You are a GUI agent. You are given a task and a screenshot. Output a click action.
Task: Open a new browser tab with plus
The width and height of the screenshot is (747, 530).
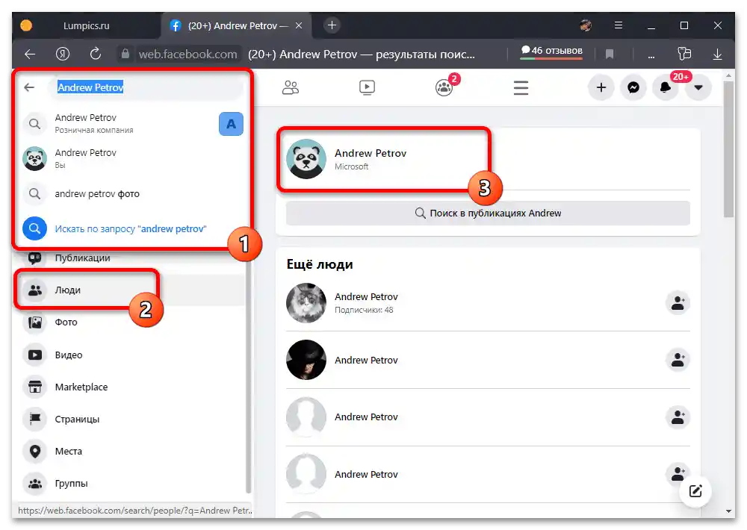[x=332, y=25]
